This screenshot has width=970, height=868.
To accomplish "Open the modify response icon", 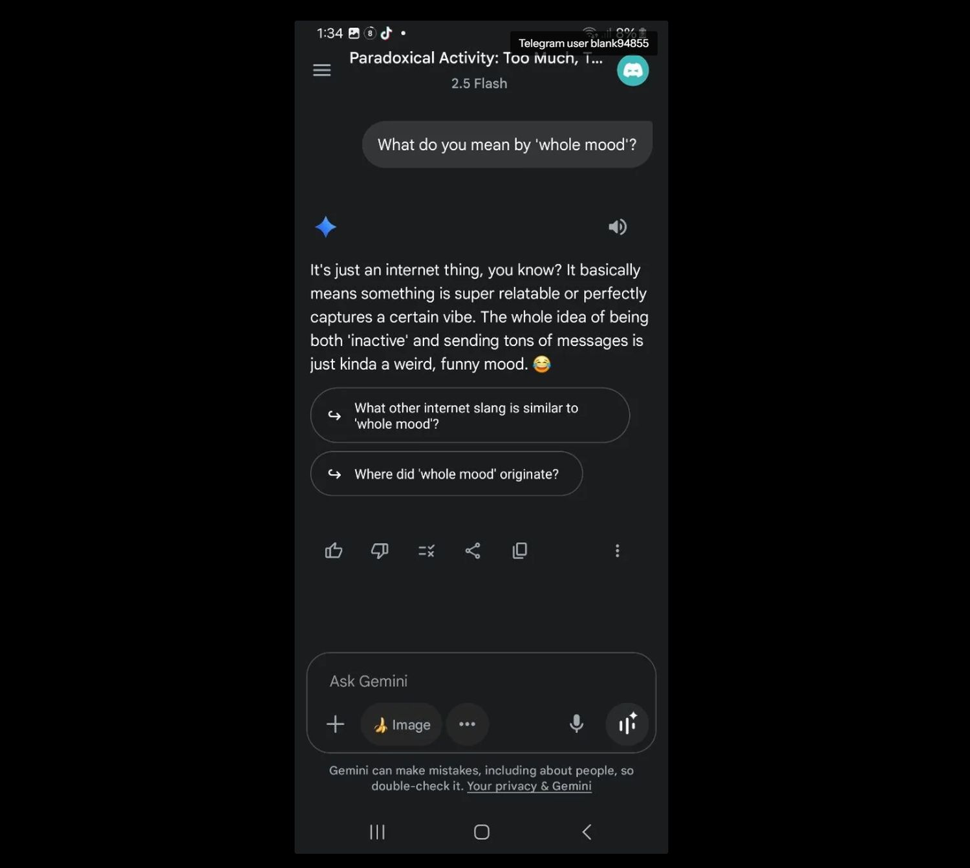I will [426, 550].
